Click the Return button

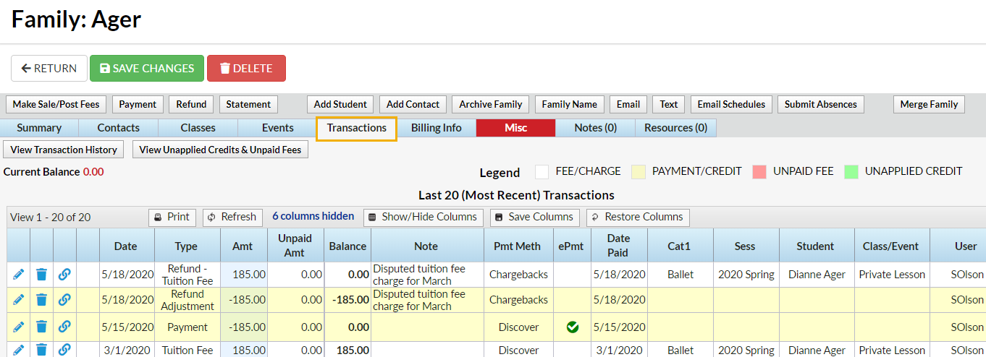click(x=49, y=68)
